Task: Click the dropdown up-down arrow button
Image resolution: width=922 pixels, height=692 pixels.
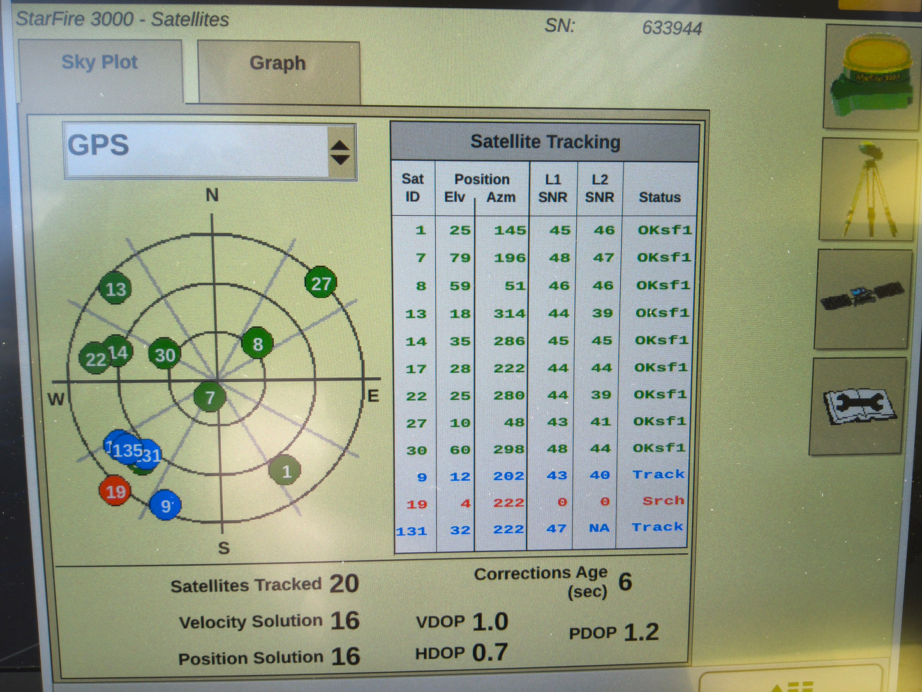Action: tap(340, 153)
